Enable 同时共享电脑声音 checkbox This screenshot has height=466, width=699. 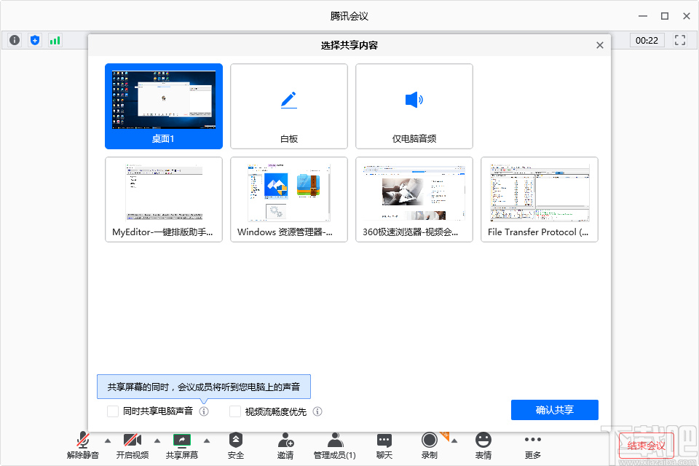tap(113, 411)
